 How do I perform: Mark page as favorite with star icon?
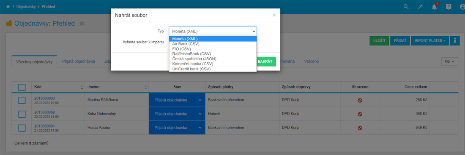pos(82,23)
